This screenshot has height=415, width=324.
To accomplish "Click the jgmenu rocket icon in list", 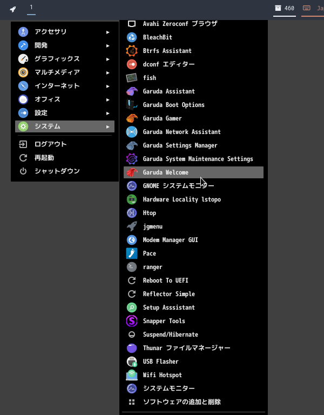I will (132, 226).
